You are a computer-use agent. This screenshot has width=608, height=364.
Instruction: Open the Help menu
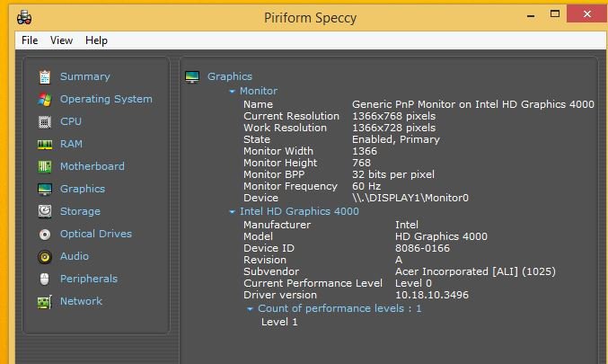click(96, 40)
